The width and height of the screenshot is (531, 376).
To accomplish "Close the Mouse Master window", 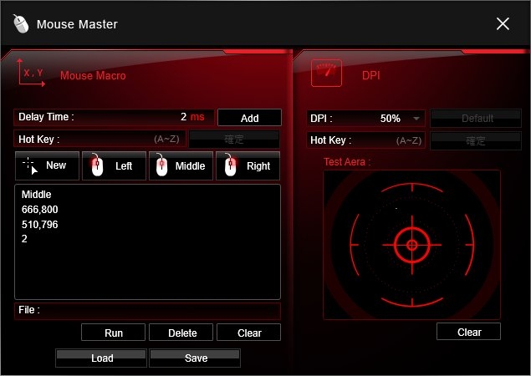I will (503, 24).
